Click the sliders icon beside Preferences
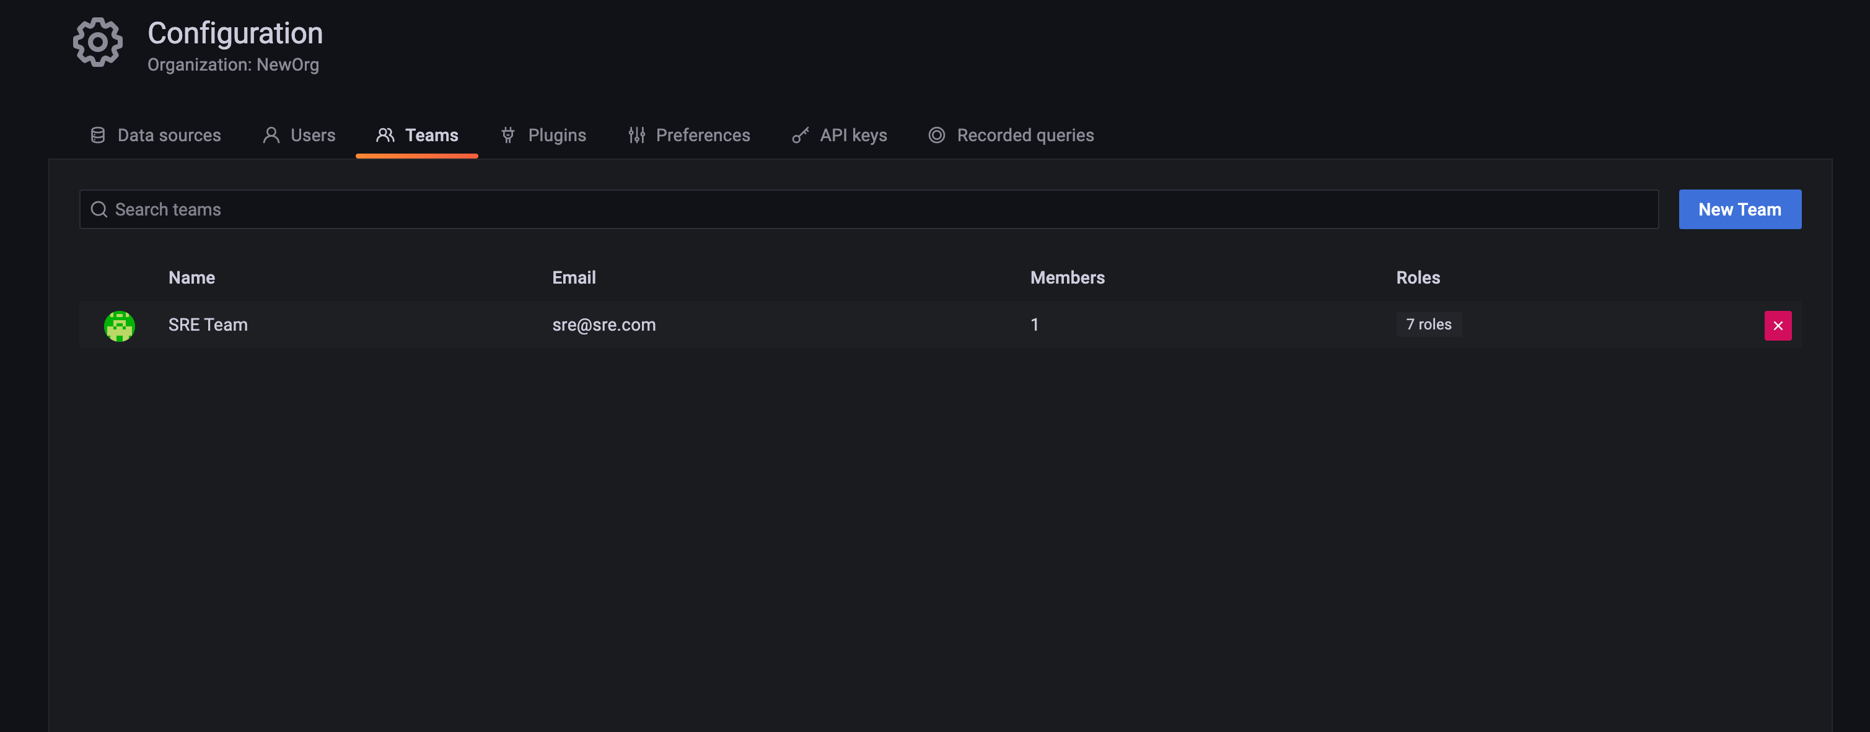Viewport: 1870px width, 732px height. [636, 136]
